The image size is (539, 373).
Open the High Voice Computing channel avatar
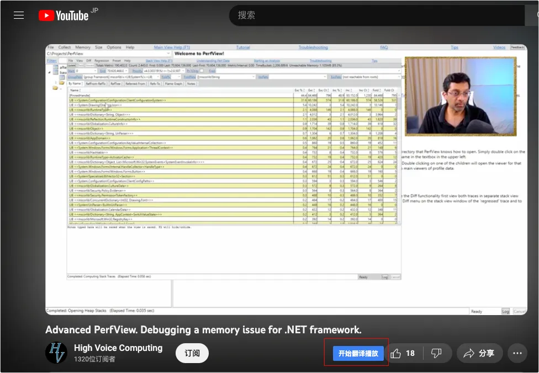point(56,353)
